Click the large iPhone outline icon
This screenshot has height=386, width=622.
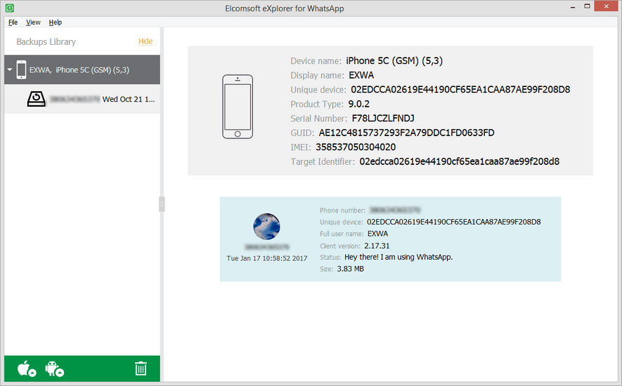238,107
